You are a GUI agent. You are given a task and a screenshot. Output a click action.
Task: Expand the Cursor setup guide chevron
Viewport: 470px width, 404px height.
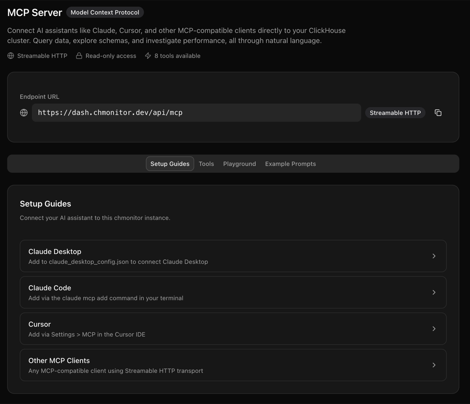tap(434, 329)
